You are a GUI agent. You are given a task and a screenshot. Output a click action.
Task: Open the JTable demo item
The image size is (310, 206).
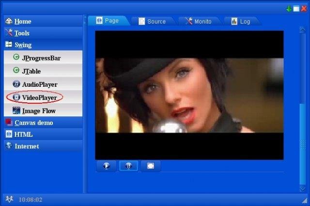tap(31, 71)
